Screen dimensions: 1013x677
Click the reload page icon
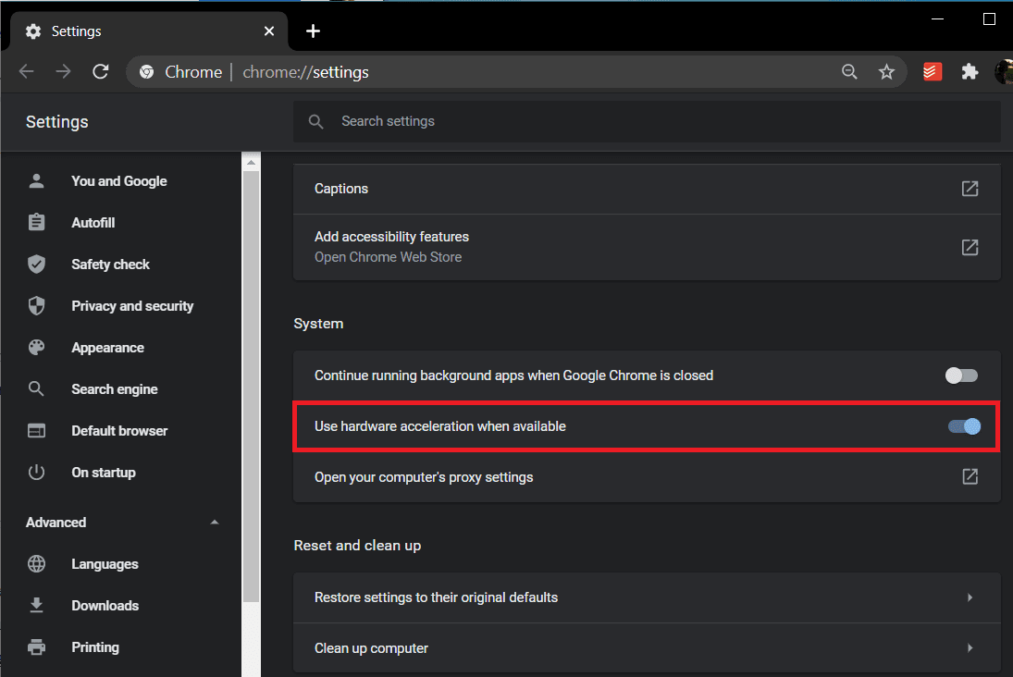(101, 72)
